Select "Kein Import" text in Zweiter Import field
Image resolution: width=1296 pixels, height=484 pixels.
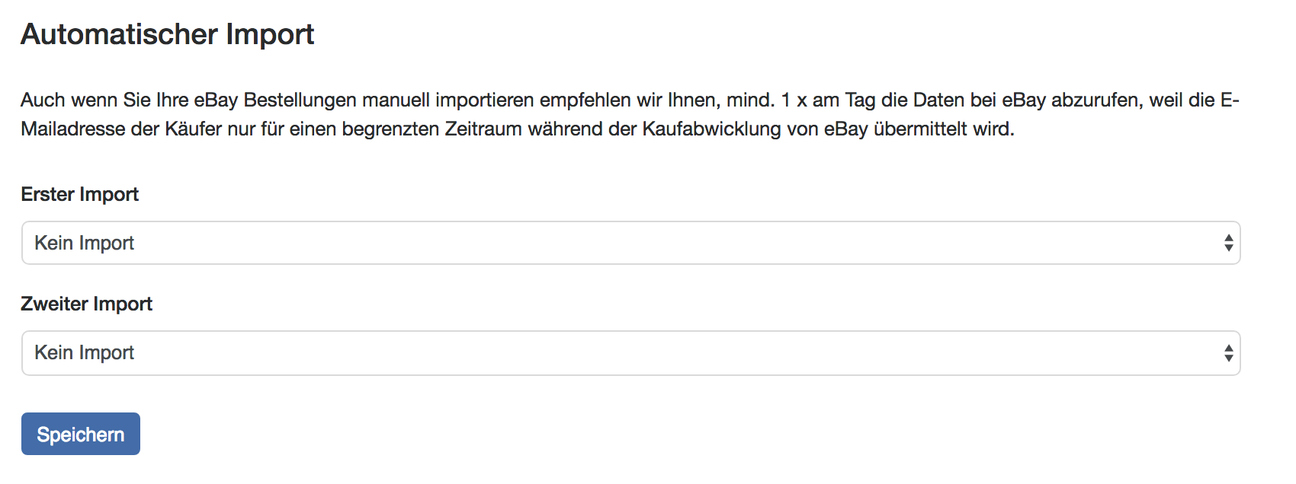coord(85,352)
